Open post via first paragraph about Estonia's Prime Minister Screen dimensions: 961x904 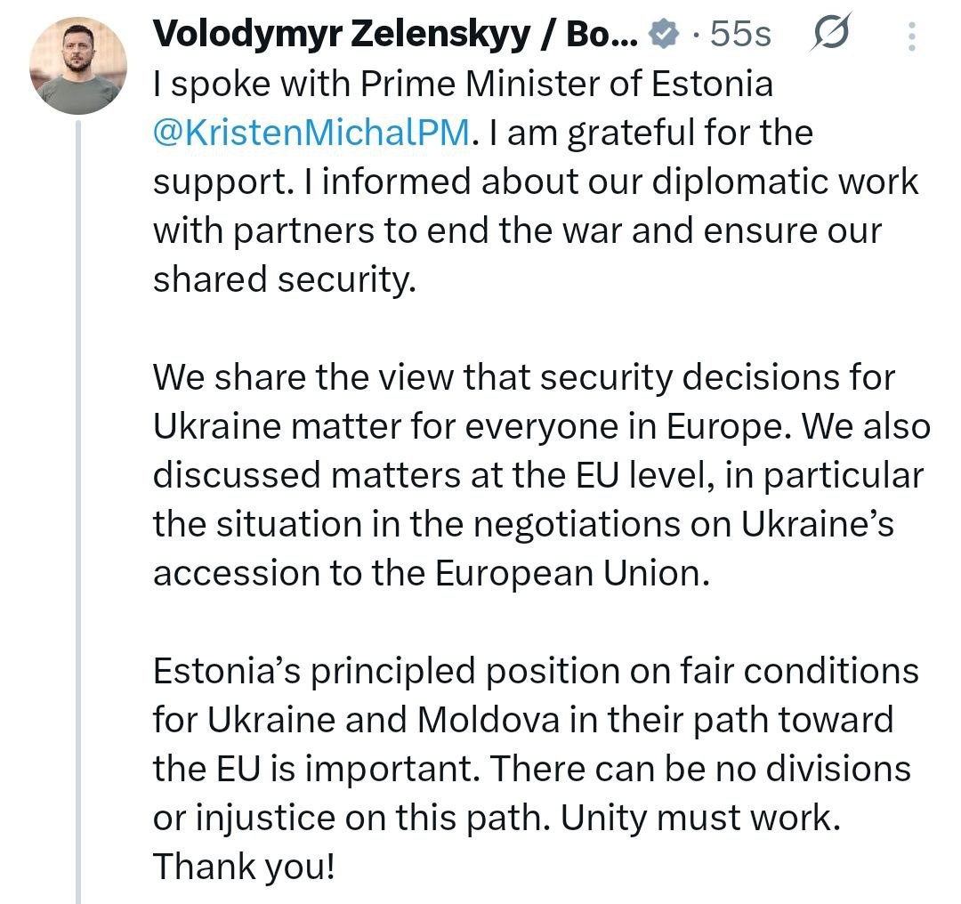(x=536, y=181)
